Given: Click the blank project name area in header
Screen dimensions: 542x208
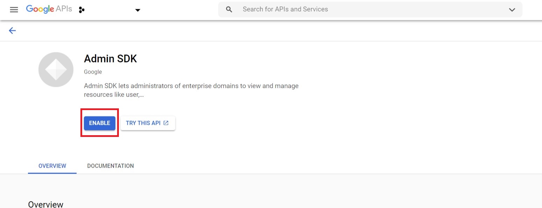Looking at the screenshot, I should (108, 10).
